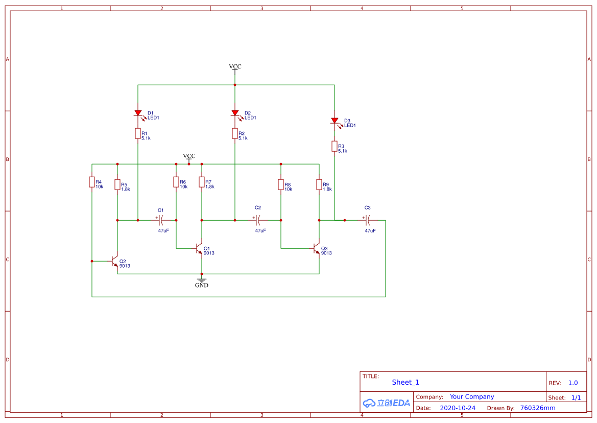Select the LED1 label beside D3
The image size is (597, 423).
coord(350,126)
